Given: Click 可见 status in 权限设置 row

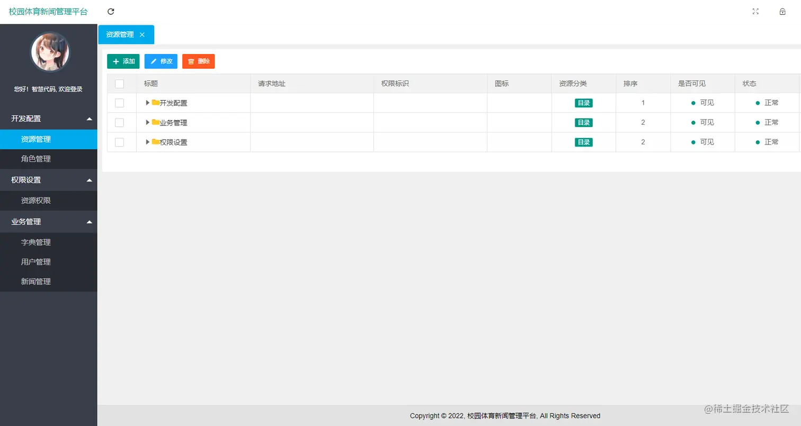Looking at the screenshot, I should 702,142.
